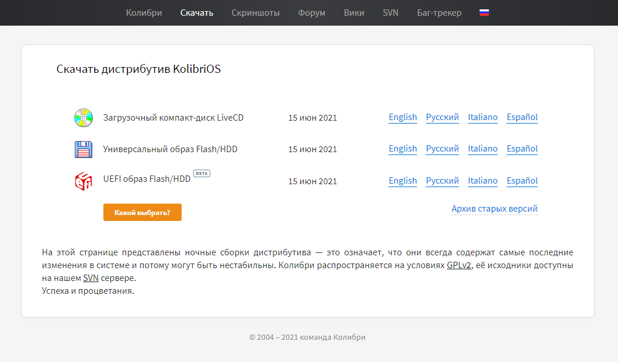618x362 pixels.
Task: Open the Форум navigation item
Action: [x=311, y=13]
